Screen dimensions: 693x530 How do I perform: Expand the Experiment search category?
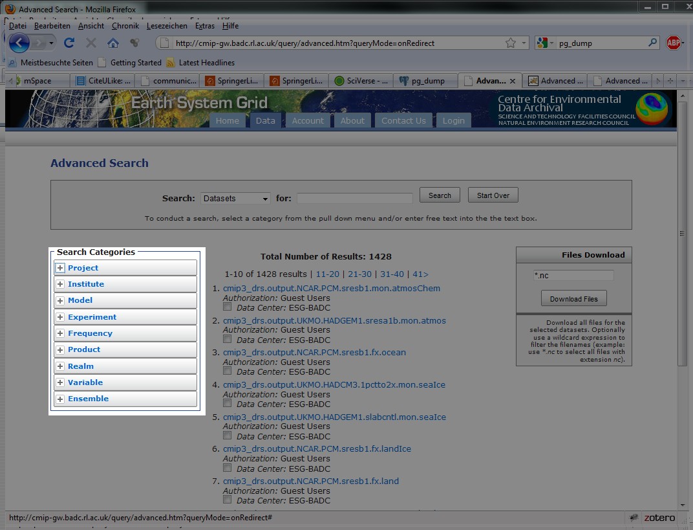tap(60, 317)
